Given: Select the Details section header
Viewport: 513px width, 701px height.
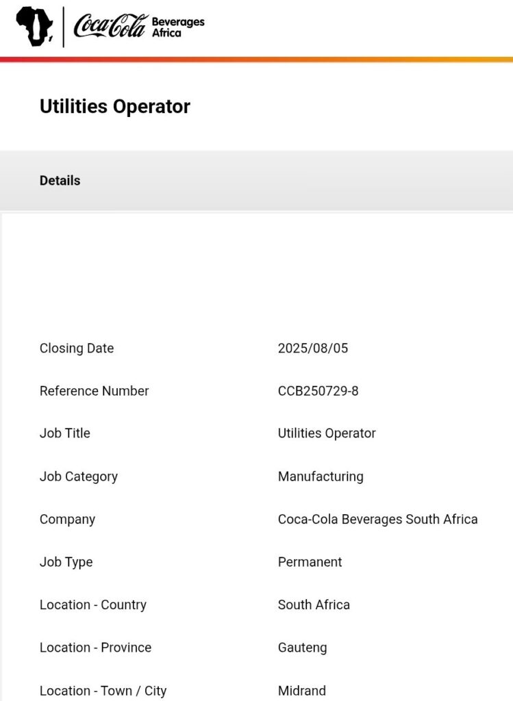Looking at the screenshot, I should point(60,181).
